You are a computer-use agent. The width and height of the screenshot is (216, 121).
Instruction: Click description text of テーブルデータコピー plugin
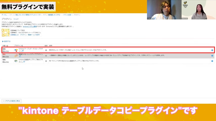tap(78, 50)
